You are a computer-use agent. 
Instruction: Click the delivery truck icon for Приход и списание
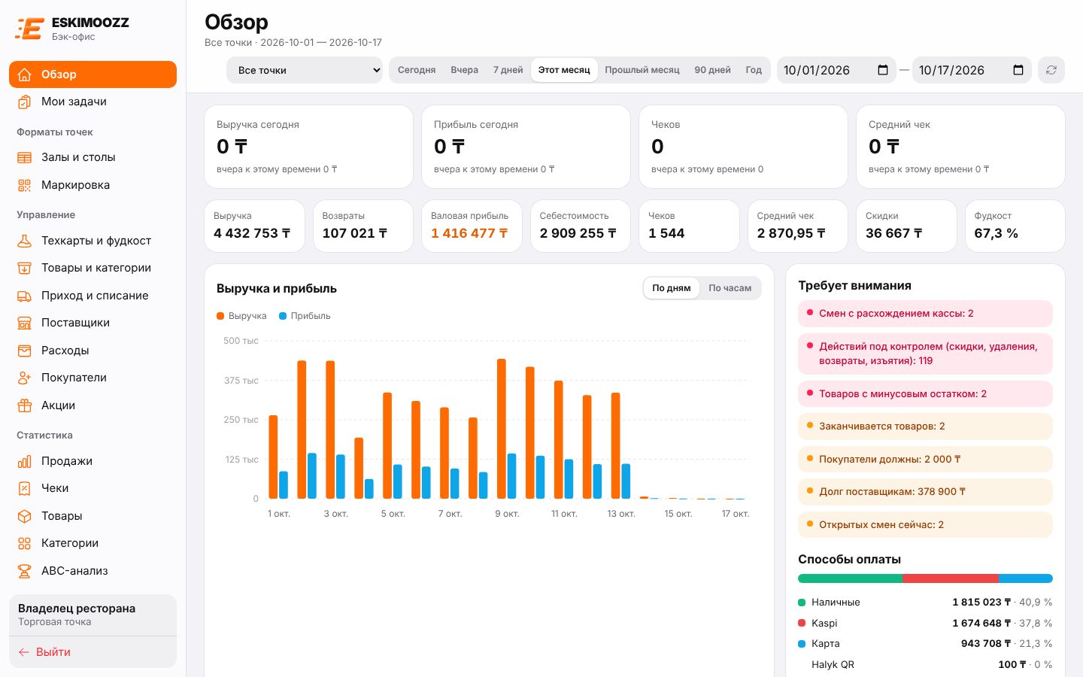[25, 296]
